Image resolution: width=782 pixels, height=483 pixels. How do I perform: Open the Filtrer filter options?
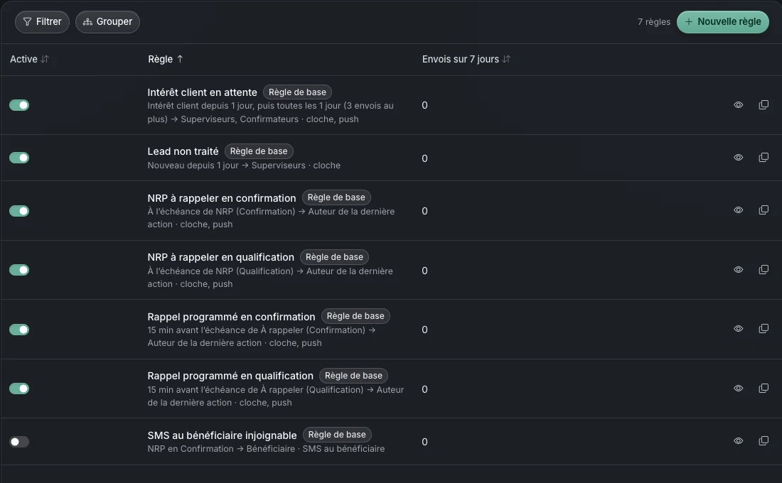coord(42,22)
